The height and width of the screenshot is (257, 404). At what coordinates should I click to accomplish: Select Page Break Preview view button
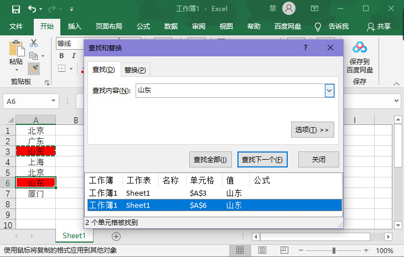(x=284, y=250)
